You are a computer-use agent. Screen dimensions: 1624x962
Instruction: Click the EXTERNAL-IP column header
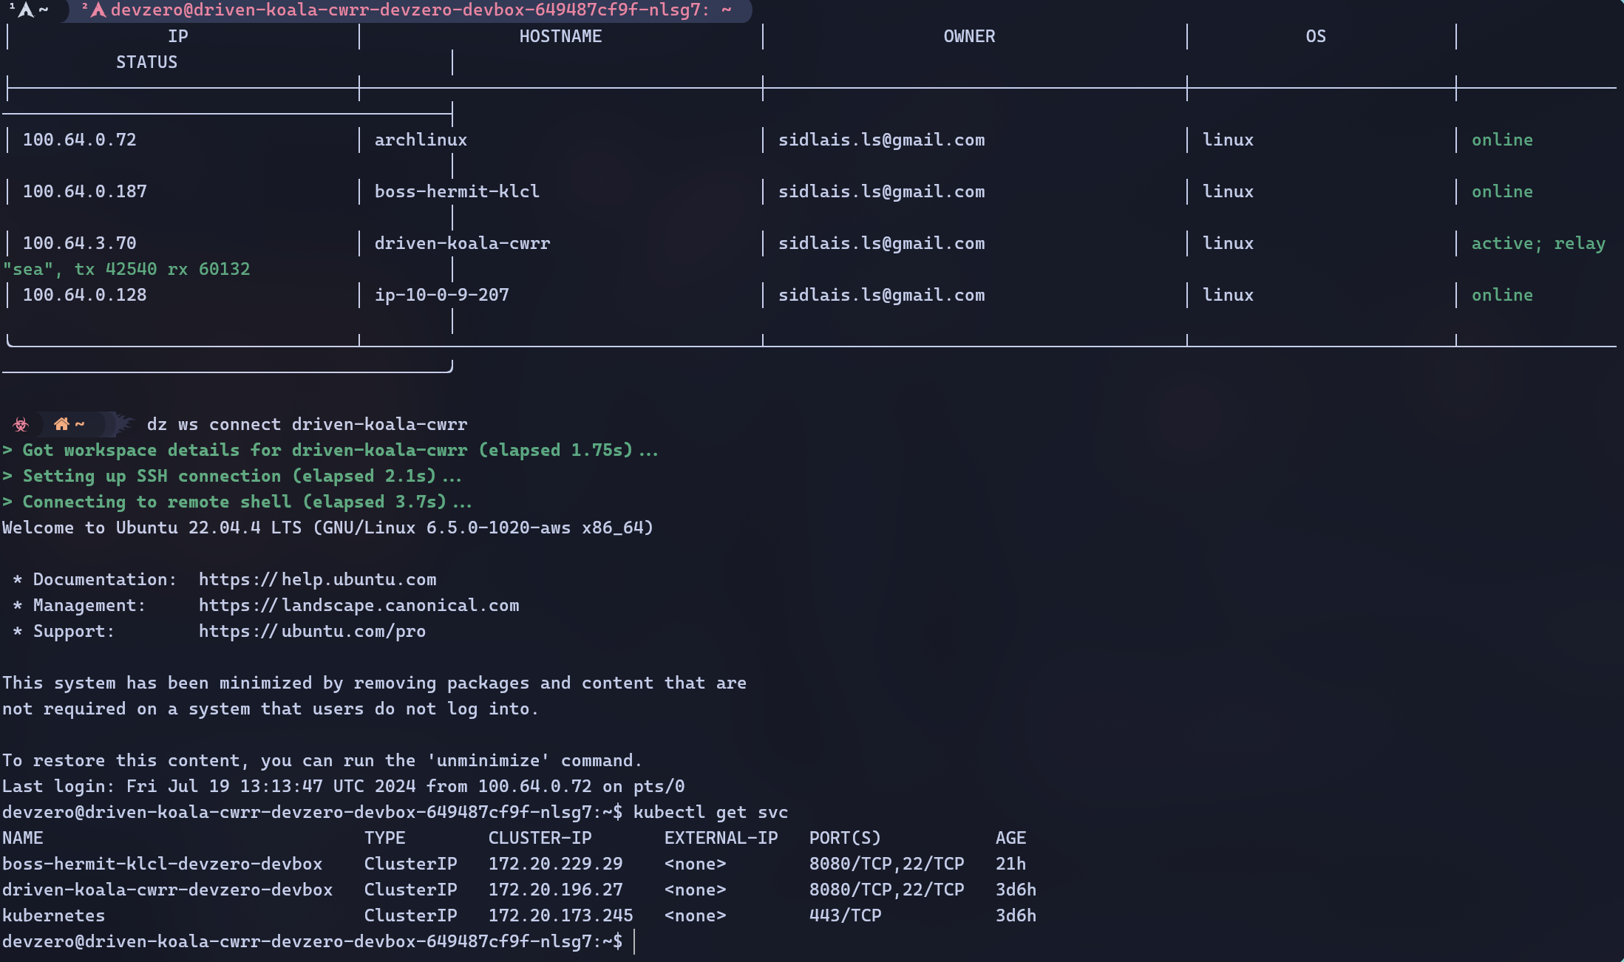721,838
